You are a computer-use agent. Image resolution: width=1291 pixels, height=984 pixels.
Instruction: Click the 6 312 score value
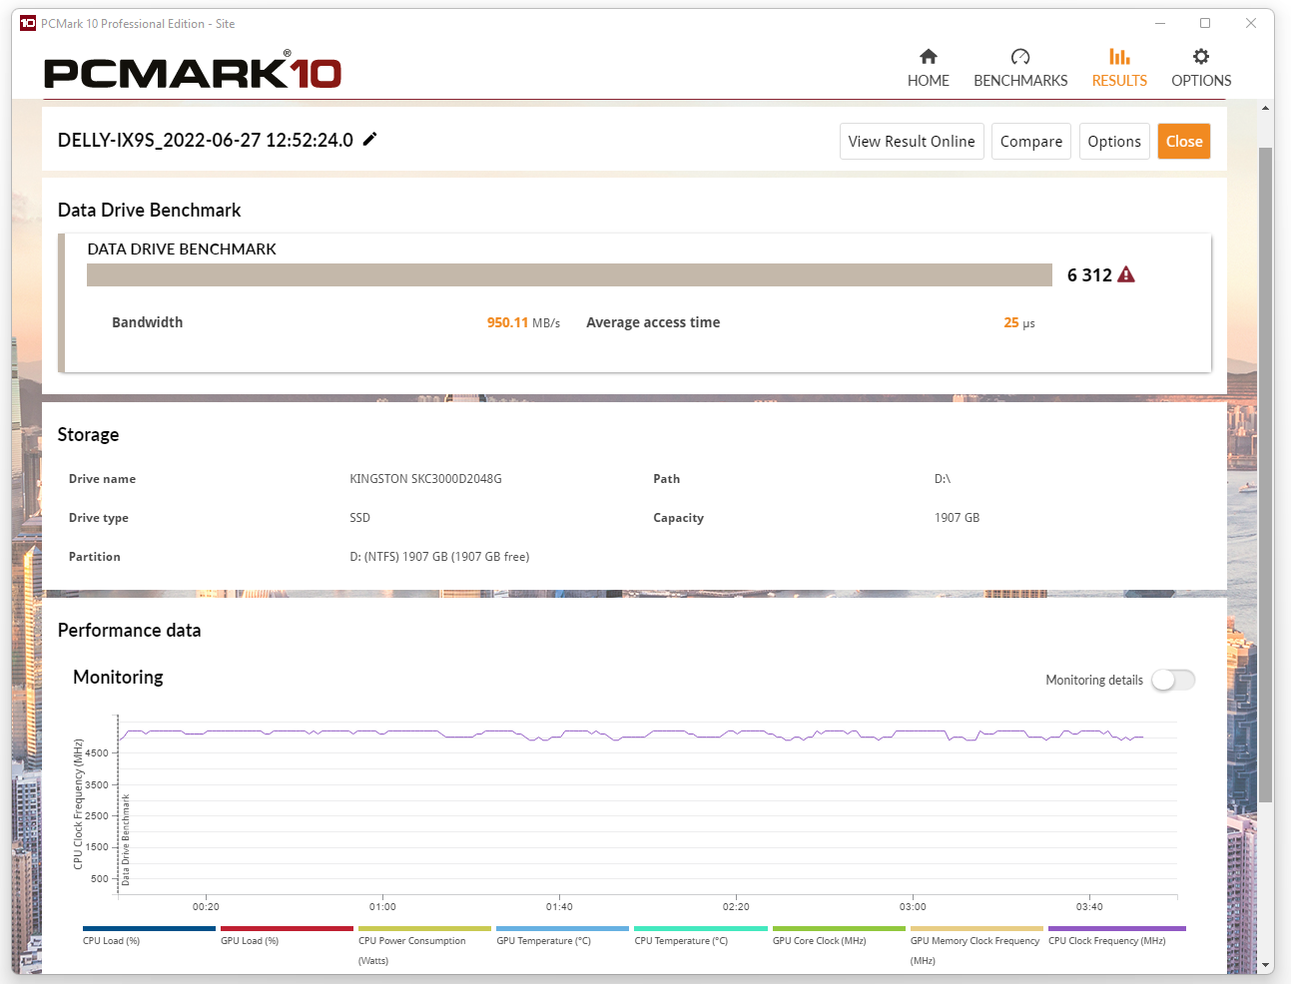(1089, 274)
